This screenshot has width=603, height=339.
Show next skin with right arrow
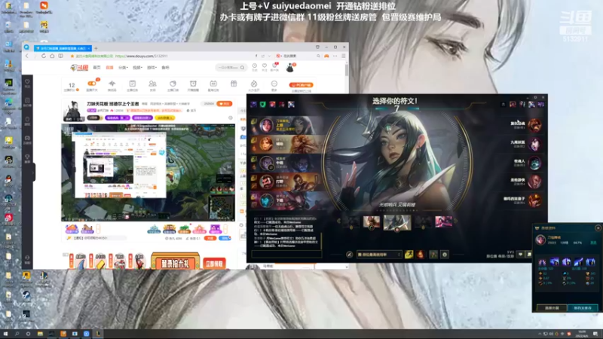456,221
